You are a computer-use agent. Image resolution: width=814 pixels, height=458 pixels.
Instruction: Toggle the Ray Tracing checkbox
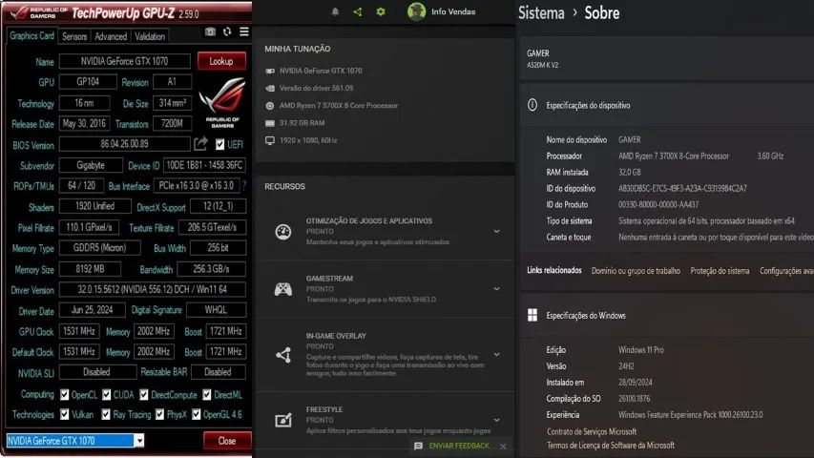pos(106,414)
